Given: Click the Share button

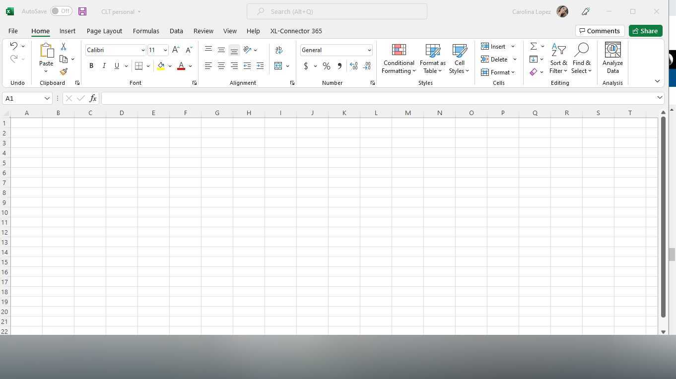Looking at the screenshot, I should [x=645, y=31].
